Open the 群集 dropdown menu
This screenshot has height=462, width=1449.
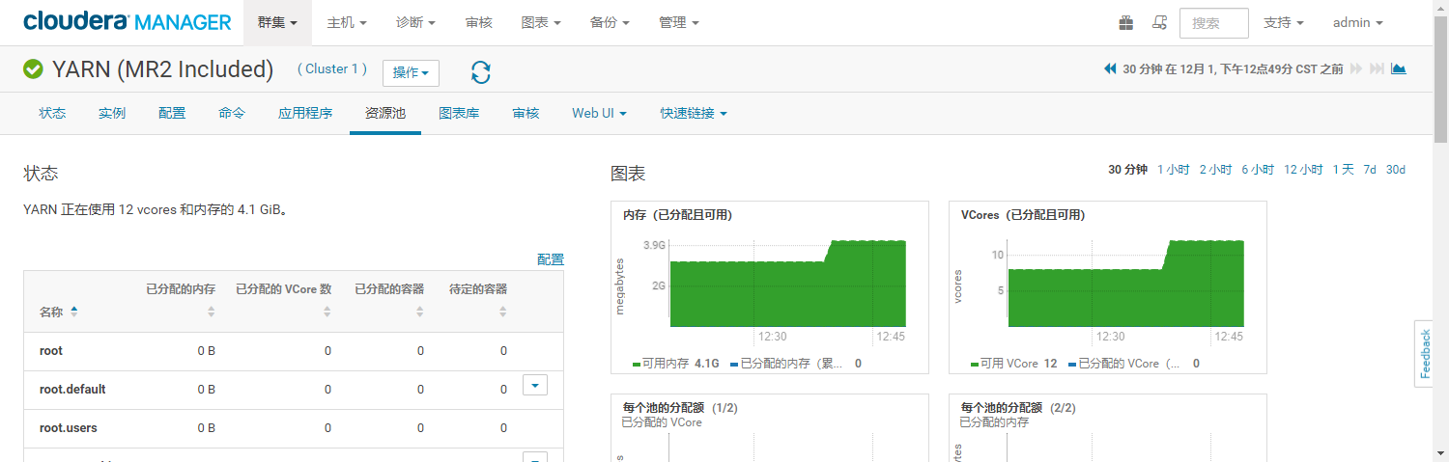[277, 22]
